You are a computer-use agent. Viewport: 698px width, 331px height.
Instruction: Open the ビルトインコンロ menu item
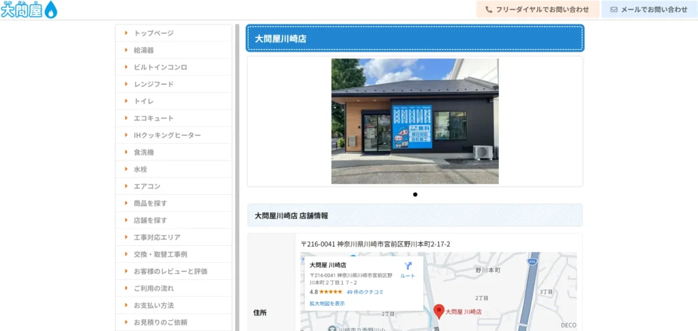tap(160, 67)
